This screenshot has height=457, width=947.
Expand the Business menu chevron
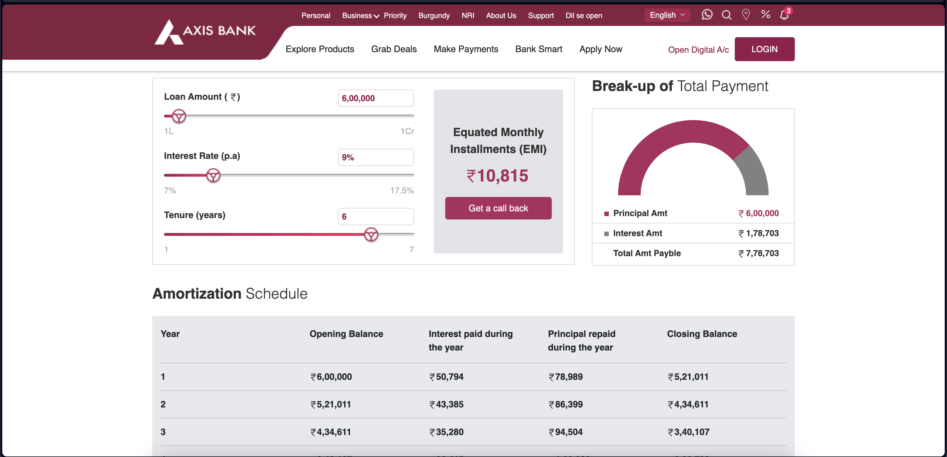pyautogui.click(x=376, y=16)
